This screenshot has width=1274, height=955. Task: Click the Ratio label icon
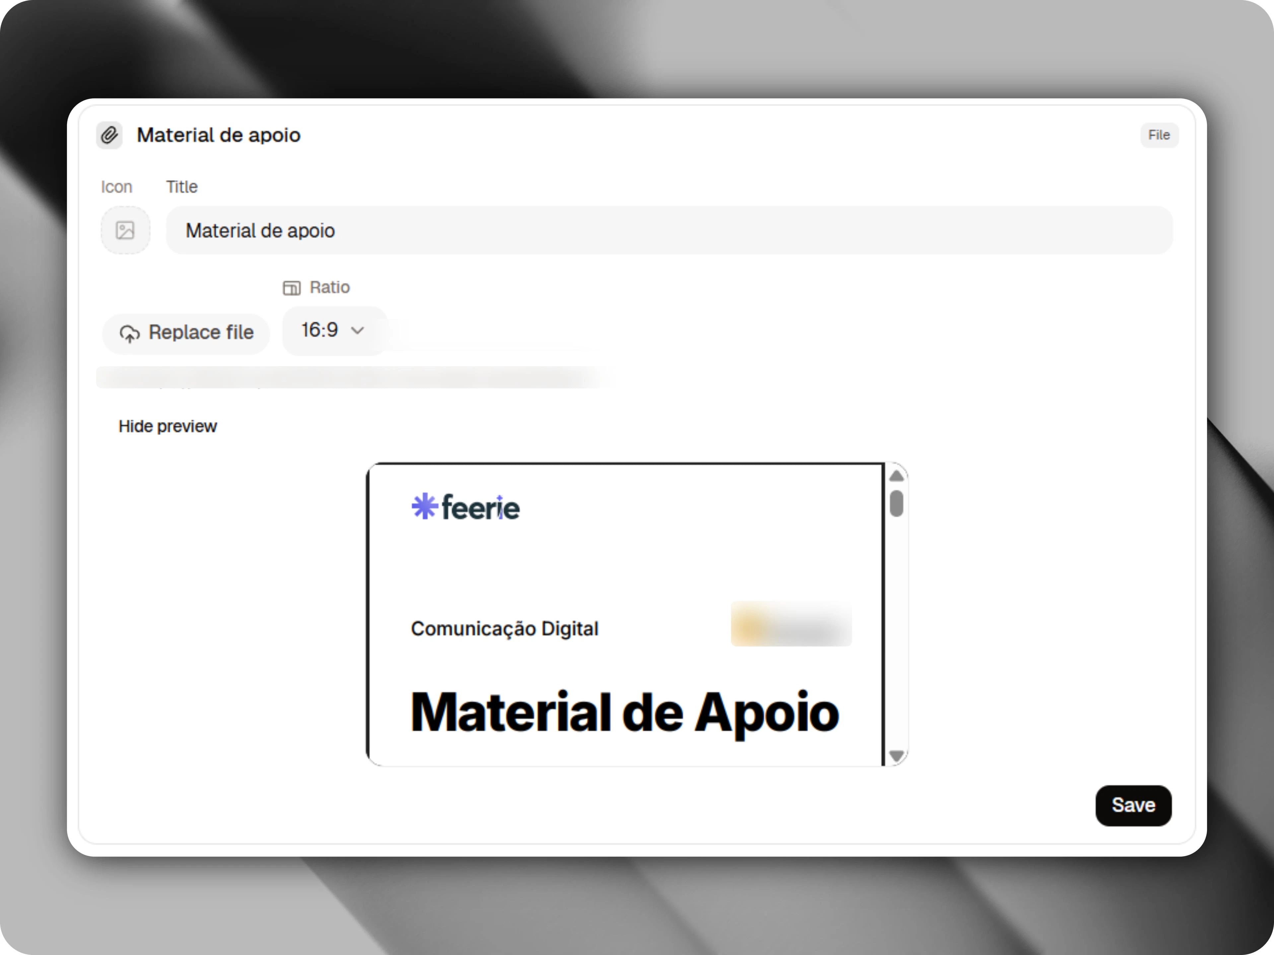click(291, 288)
